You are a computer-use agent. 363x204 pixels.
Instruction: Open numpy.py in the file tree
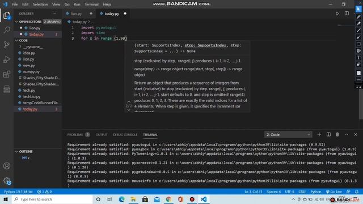38,72
